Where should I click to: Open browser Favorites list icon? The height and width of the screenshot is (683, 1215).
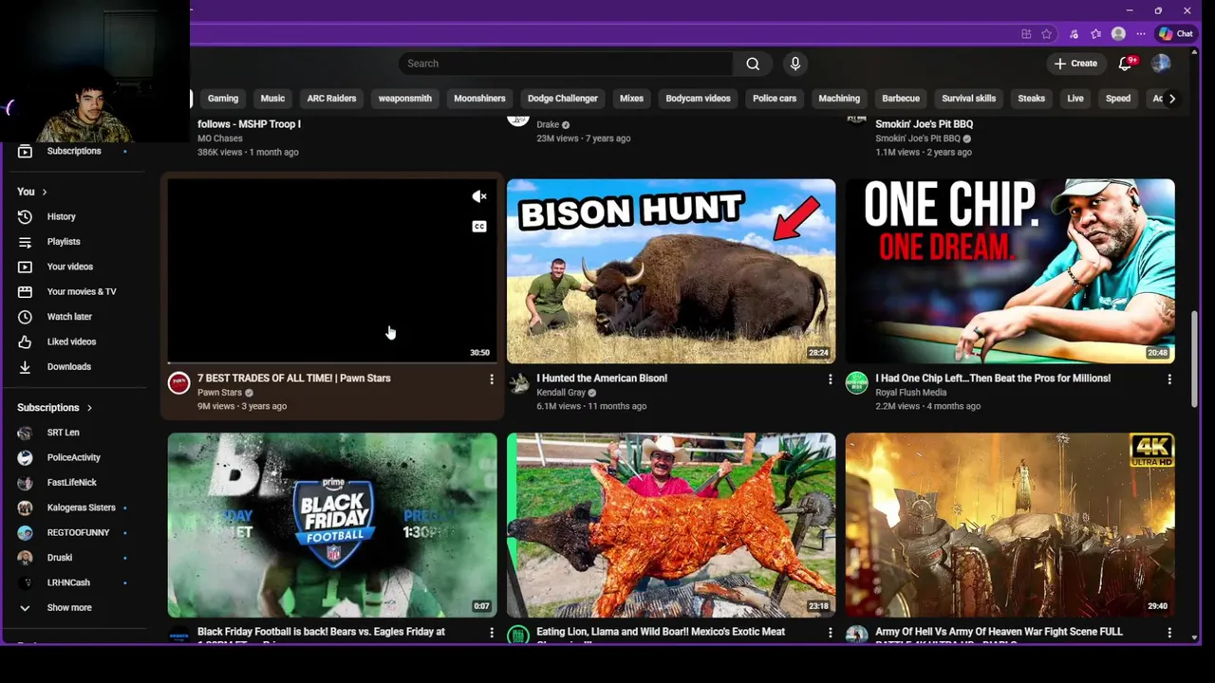coord(1095,34)
